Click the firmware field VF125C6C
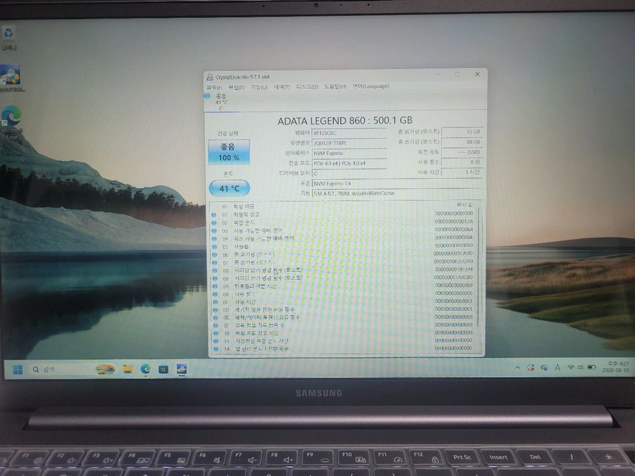Image resolution: width=635 pixels, height=476 pixels. point(349,133)
